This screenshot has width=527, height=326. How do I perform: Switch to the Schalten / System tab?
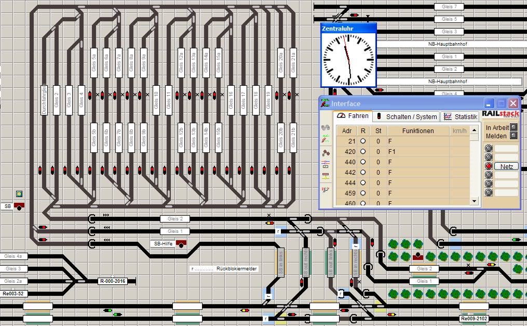point(407,117)
